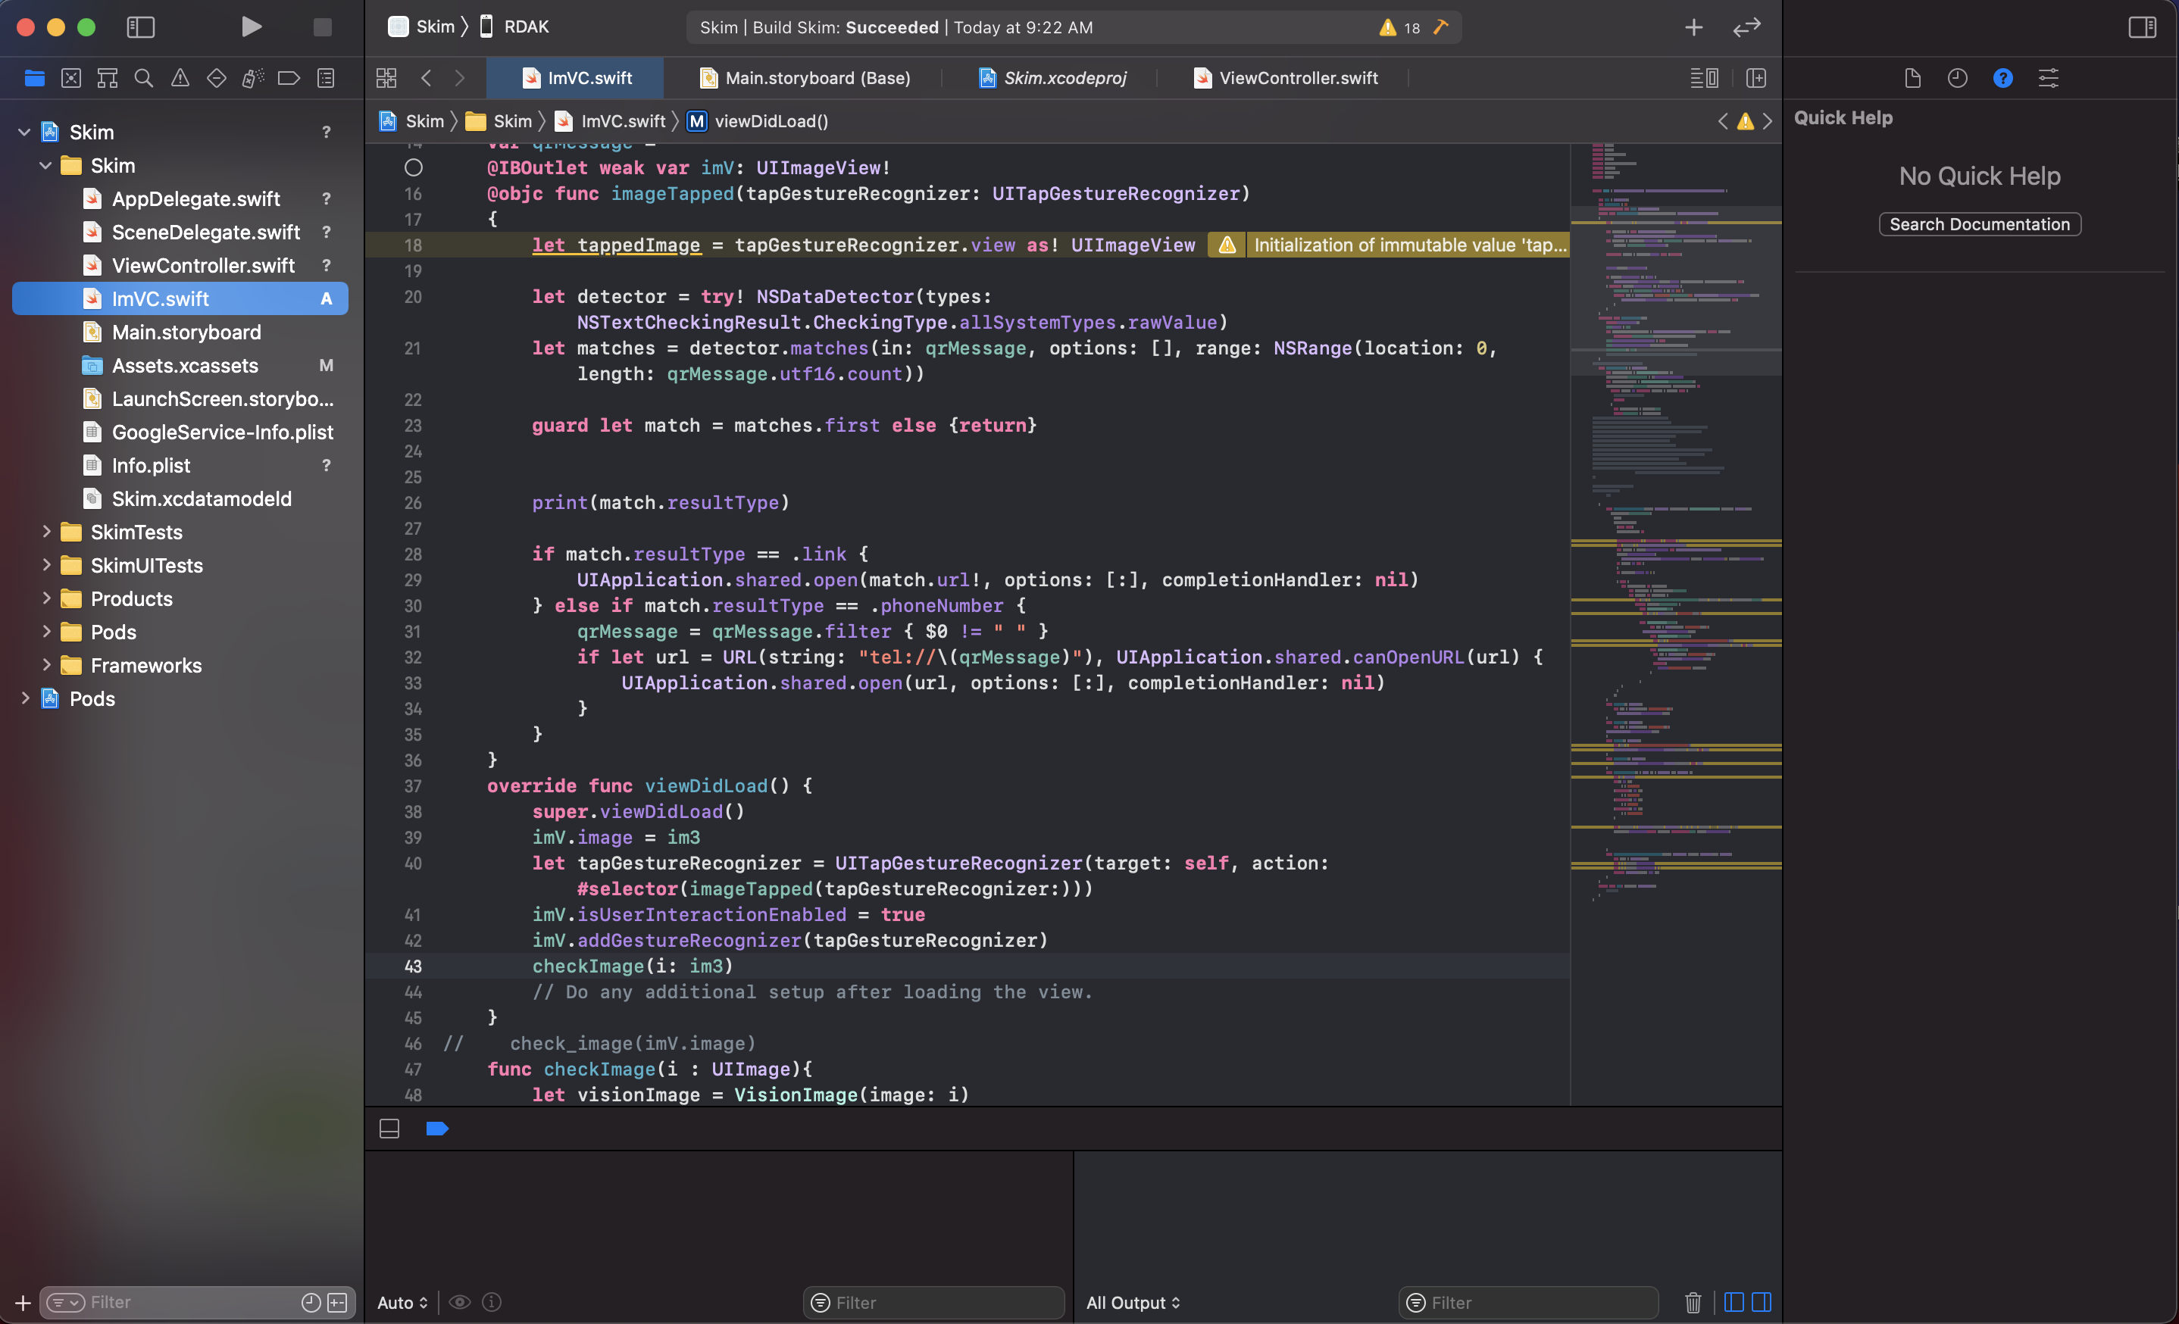Open the All Output dropdown
Viewport: 2179px width, 1324px height.
pos(1133,1302)
